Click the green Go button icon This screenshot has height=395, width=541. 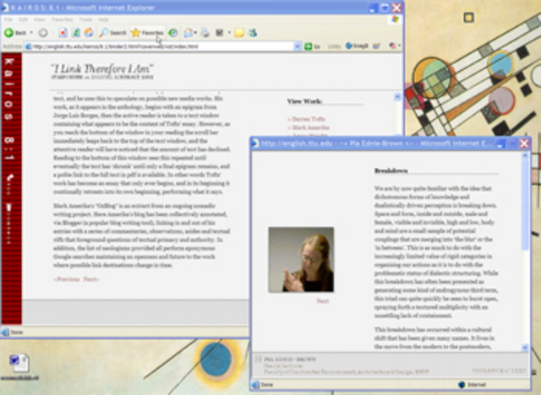point(308,46)
